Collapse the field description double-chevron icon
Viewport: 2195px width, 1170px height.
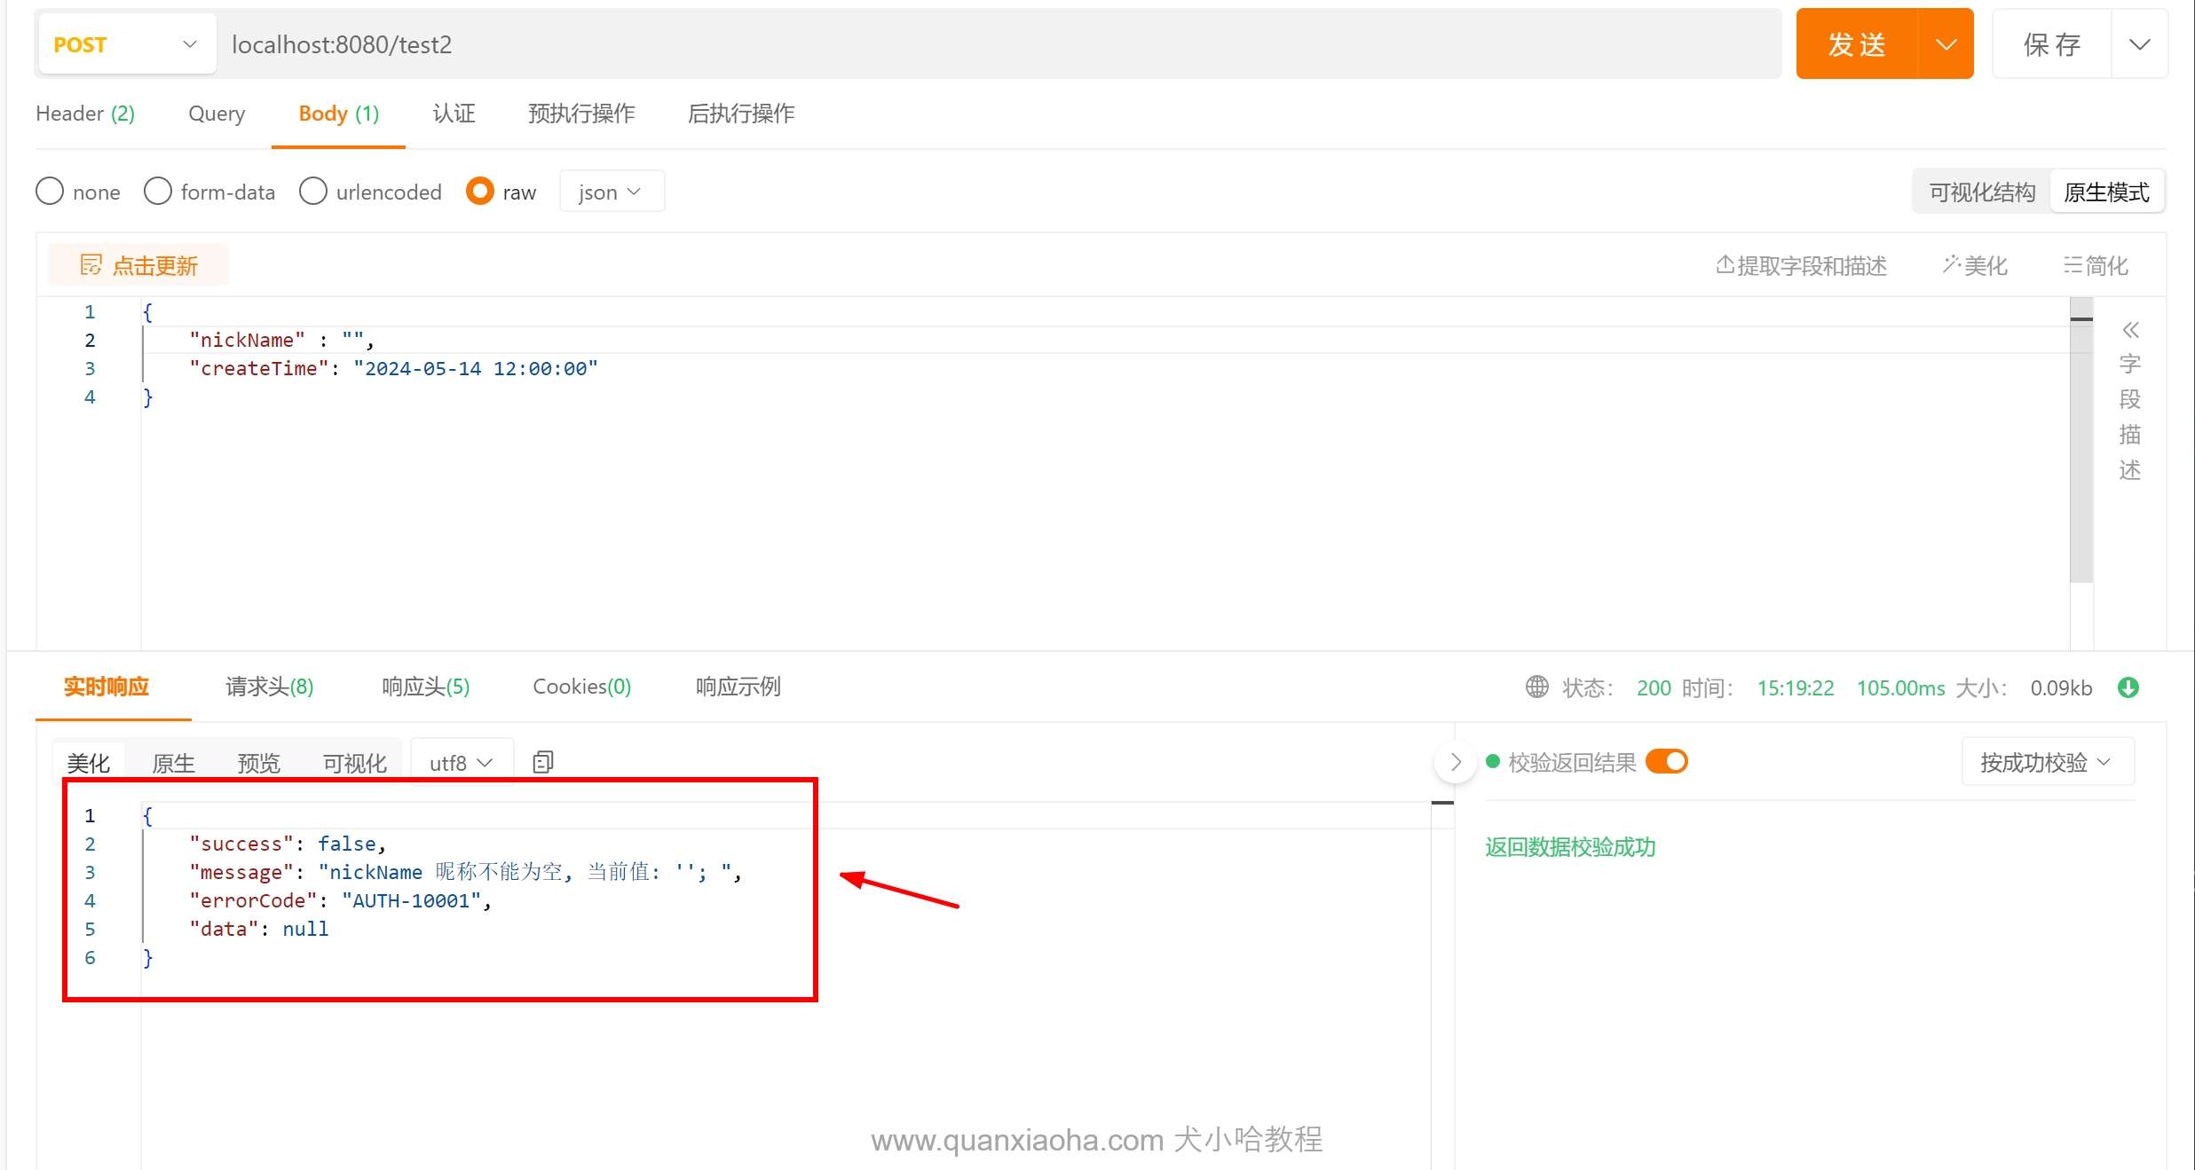click(2130, 330)
